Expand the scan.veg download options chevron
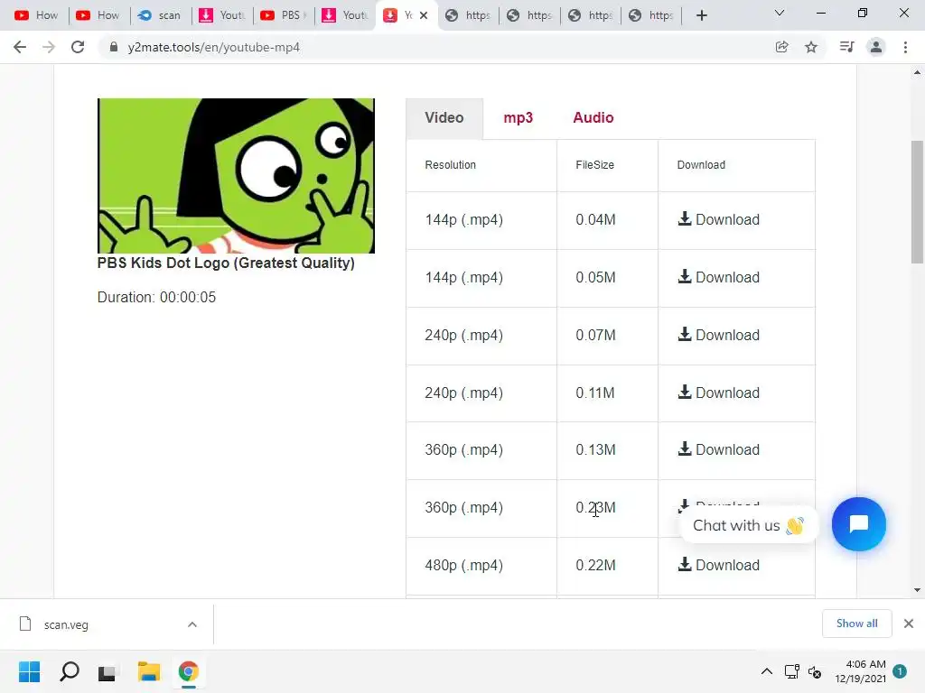This screenshot has width=925, height=693. point(192,624)
